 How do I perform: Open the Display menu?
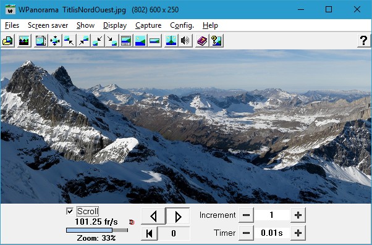[x=115, y=25]
